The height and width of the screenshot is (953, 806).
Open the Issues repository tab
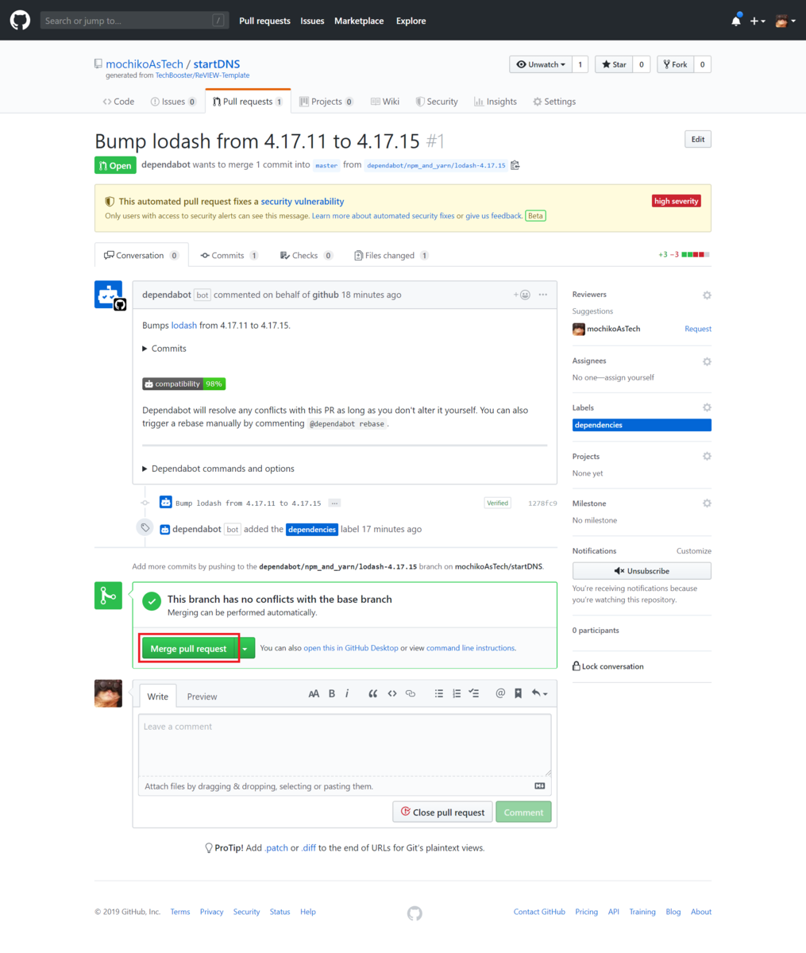[173, 102]
